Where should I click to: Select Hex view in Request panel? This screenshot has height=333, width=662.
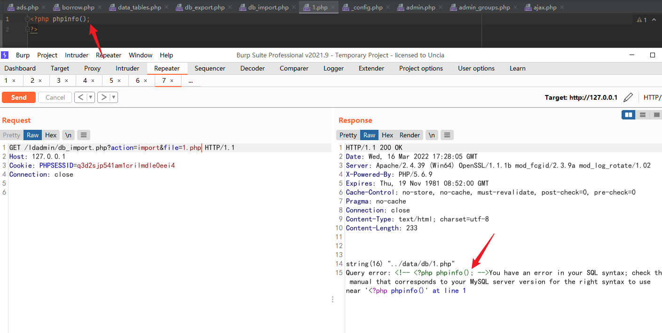click(x=51, y=135)
